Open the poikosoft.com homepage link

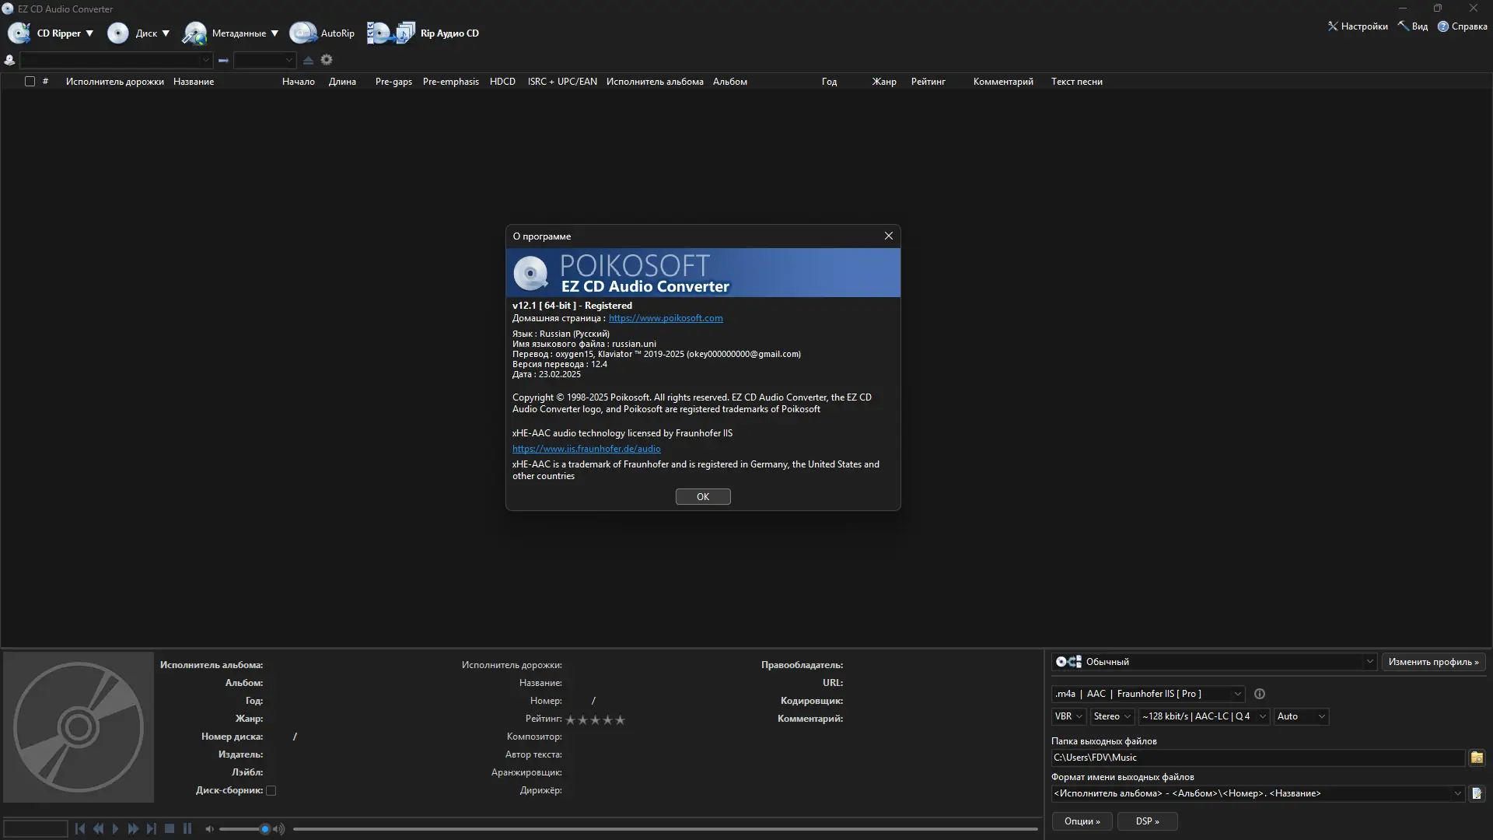[665, 318]
